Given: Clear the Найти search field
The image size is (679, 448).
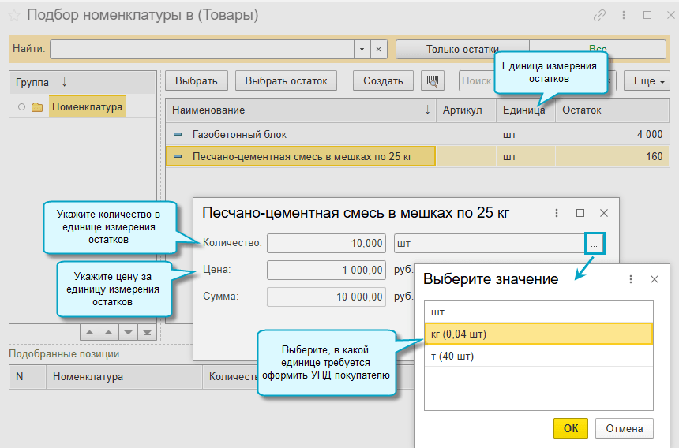Looking at the screenshot, I should pos(378,50).
